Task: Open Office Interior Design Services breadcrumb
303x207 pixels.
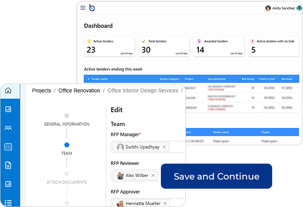Action: (143, 90)
